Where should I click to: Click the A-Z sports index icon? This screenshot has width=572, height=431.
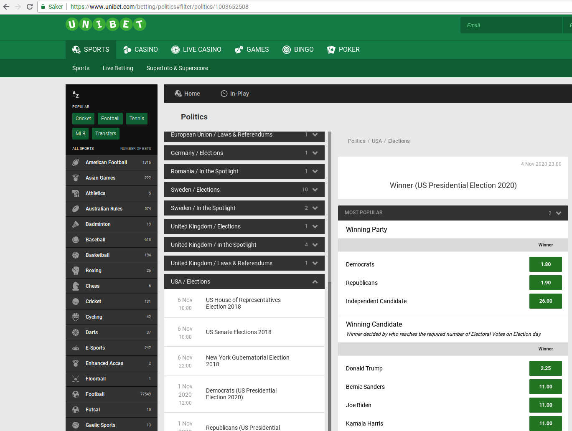point(76,94)
